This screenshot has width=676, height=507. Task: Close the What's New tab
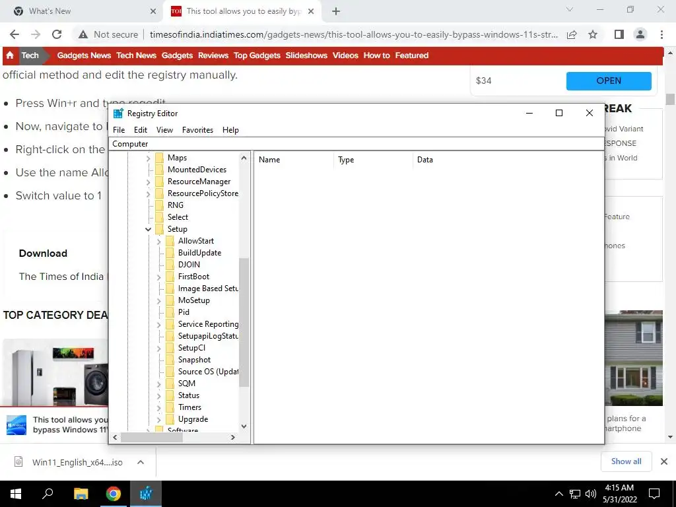(153, 11)
